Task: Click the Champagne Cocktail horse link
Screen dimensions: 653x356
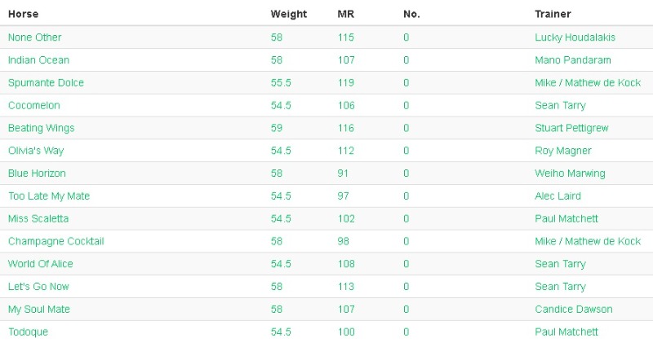Action: click(x=56, y=241)
